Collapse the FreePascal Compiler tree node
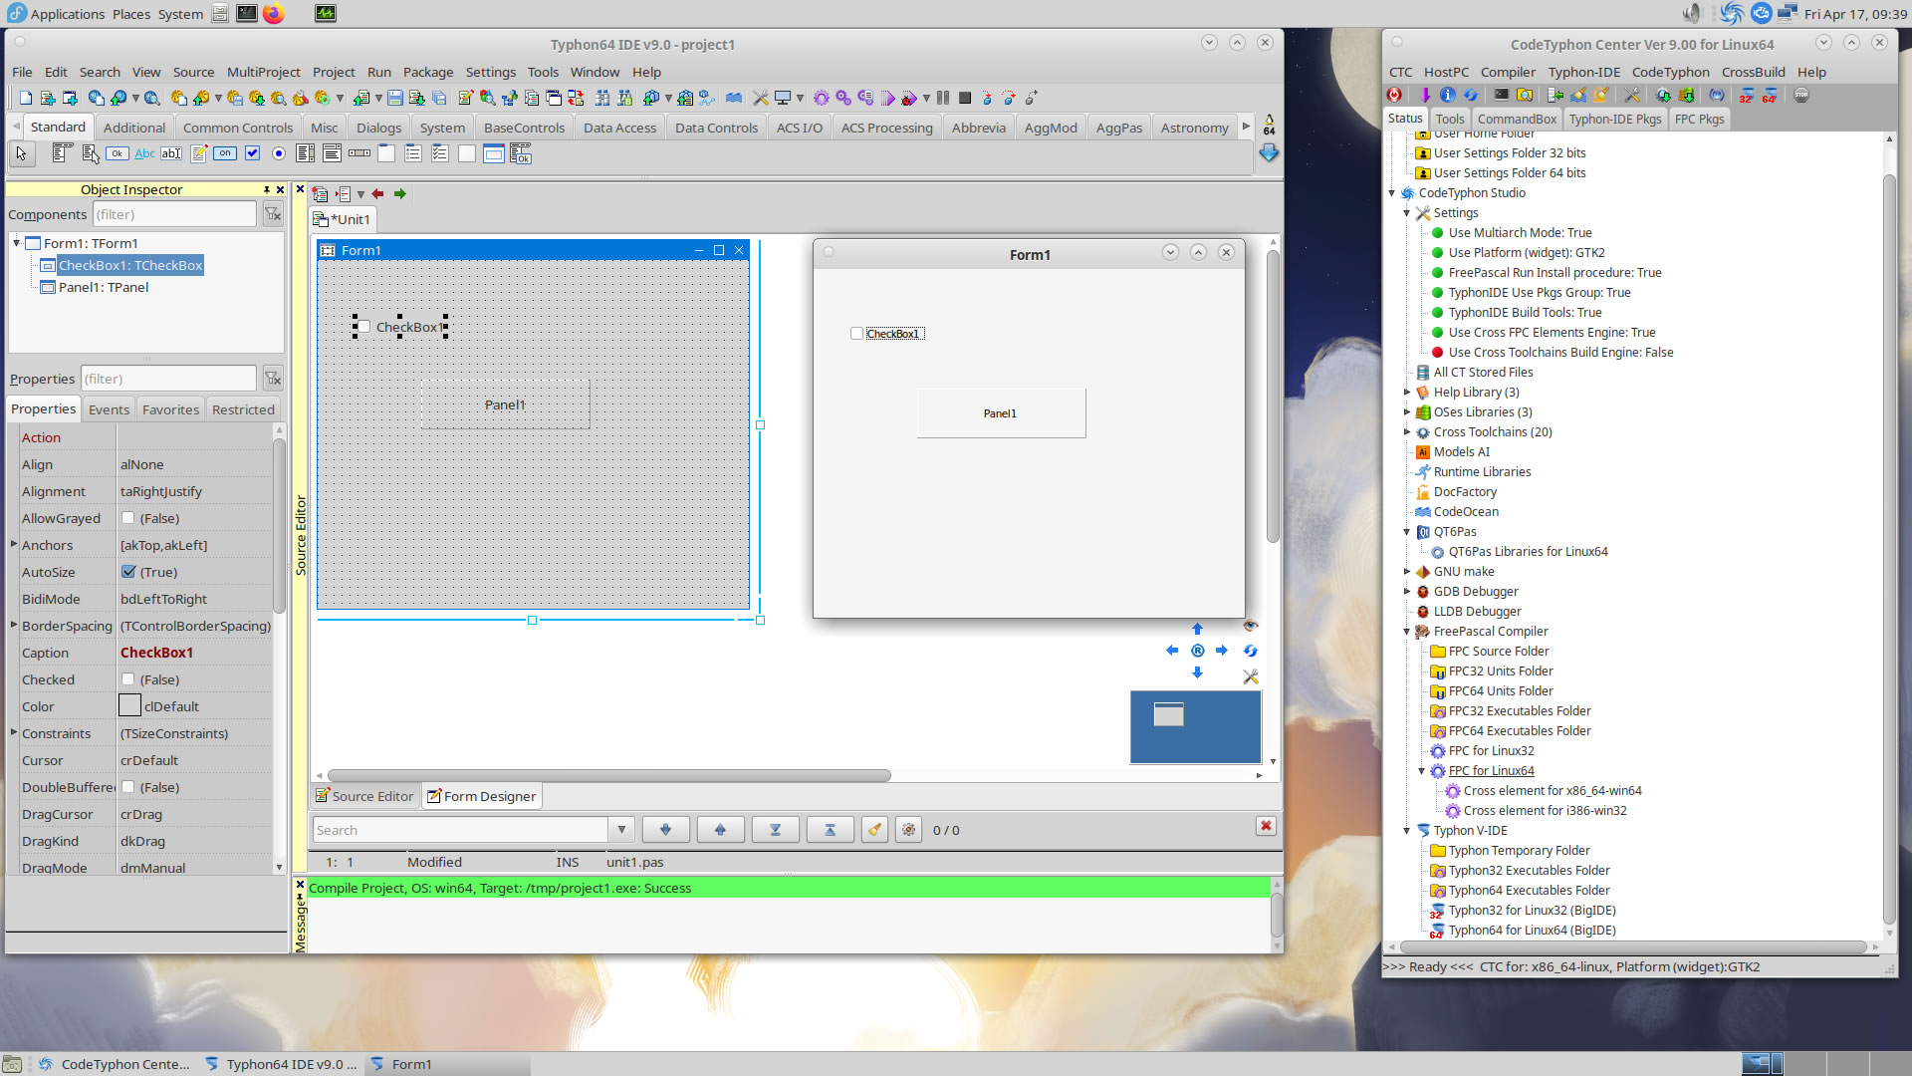Viewport: 1912px width, 1076px height. tap(1407, 632)
